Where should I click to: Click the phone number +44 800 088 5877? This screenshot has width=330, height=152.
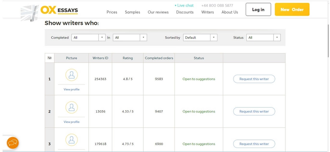tap(217, 5)
